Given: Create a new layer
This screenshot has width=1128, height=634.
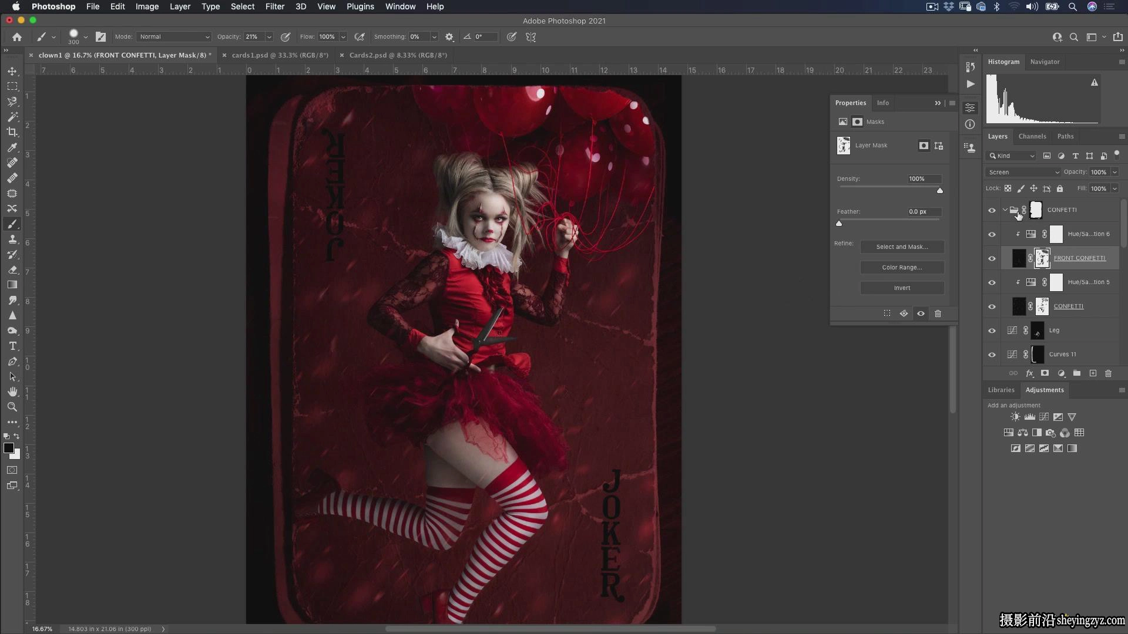Looking at the screenshot, I should click(x=1093, y=373).
